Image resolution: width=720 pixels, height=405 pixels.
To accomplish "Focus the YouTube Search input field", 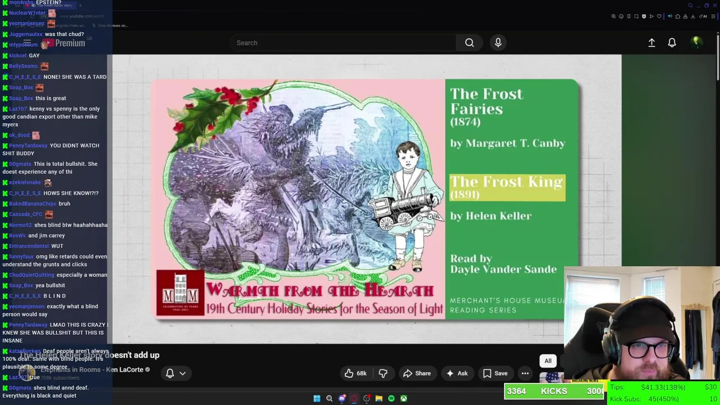I will point(343,43).
